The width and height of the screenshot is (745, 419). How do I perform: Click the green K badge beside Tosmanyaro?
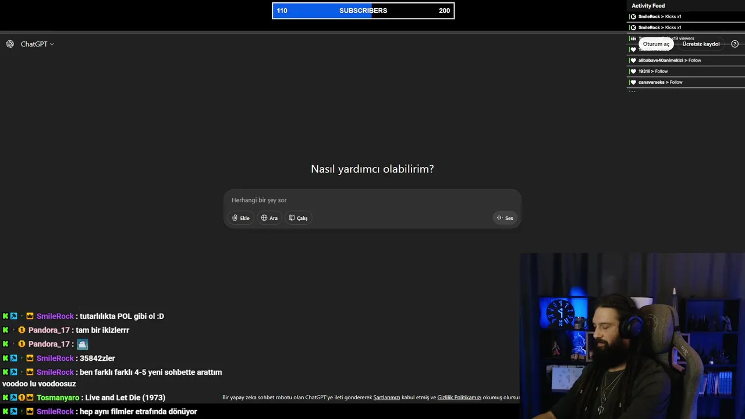coord(5,398)
